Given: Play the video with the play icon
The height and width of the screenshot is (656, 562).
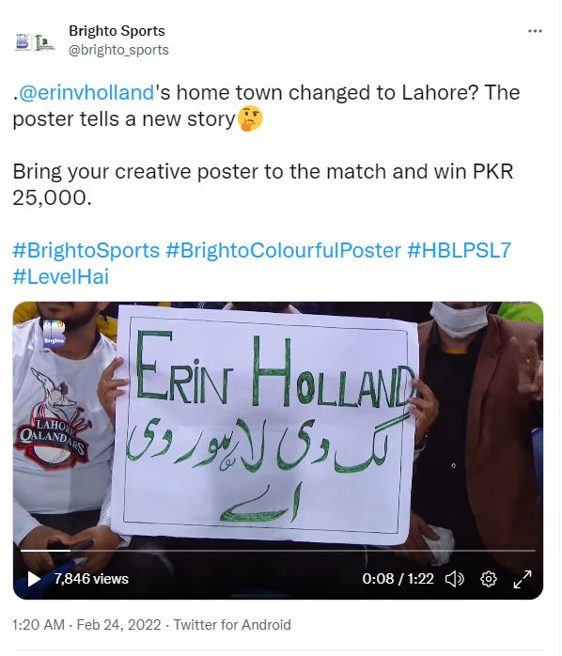Looking at the screenshot, I should click(x=34, y=579).
